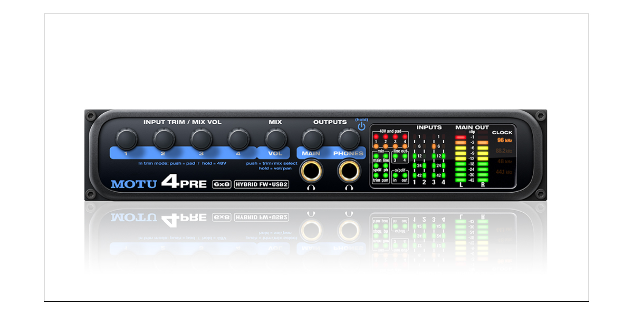633x316 pixels.
Task: Toggle the orange pad LED for input 2
Action: point(386,146)
